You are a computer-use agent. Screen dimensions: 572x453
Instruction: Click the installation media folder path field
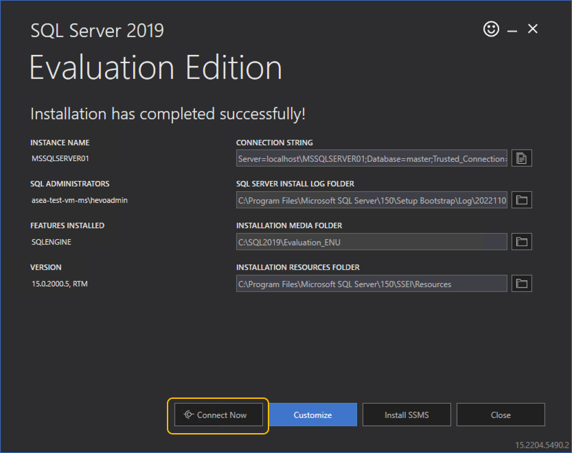371,241
